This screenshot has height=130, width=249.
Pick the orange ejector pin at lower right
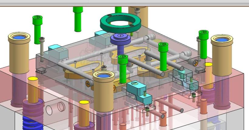click(x=203, y=106)
